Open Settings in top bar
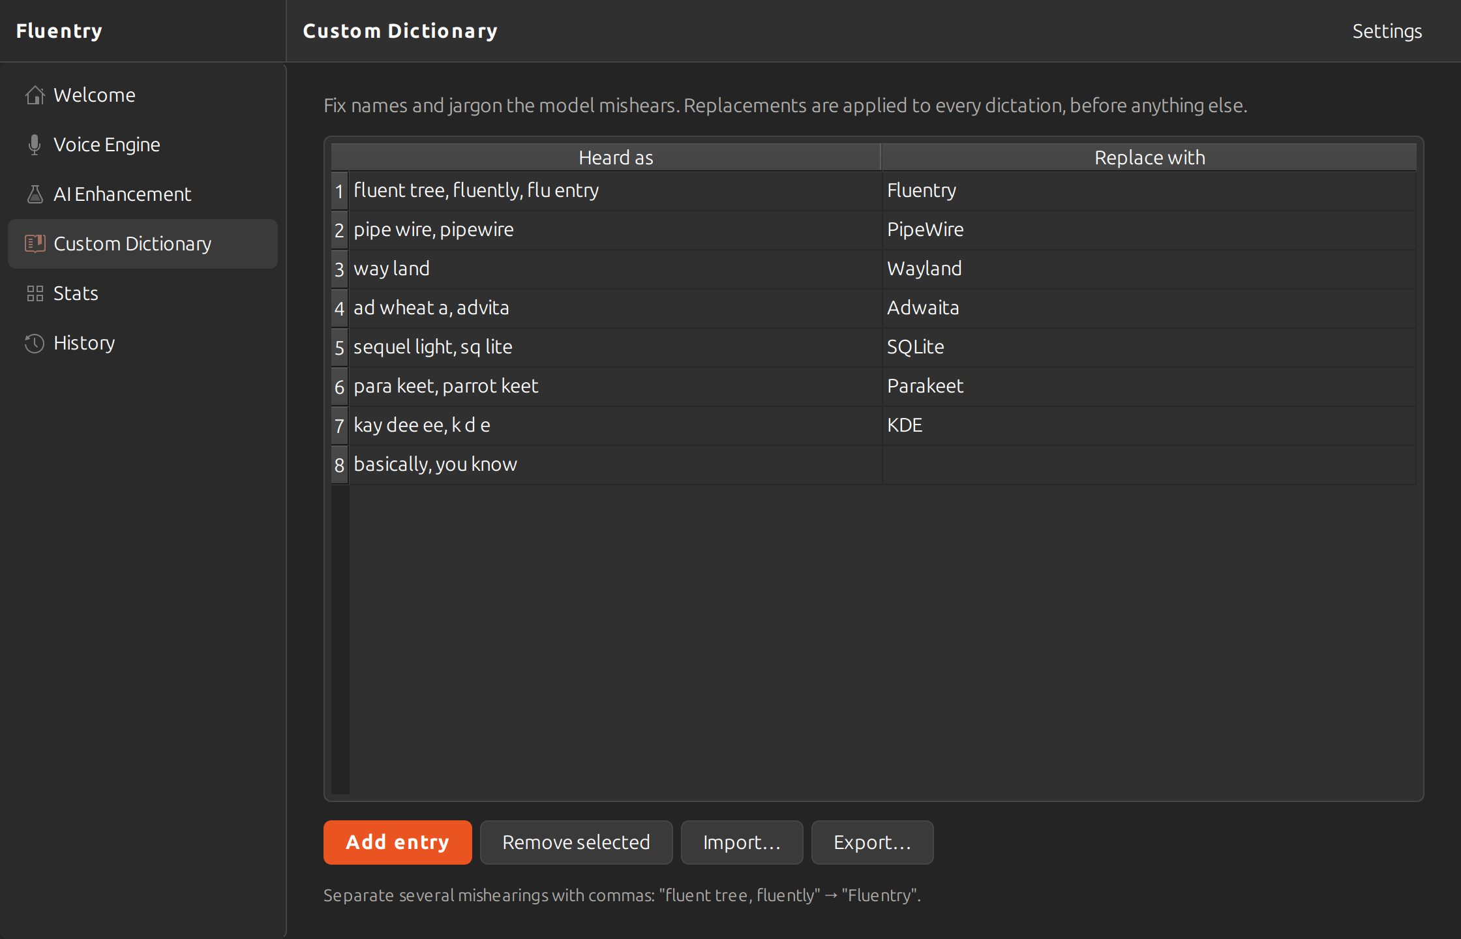The height and width of the screenshot is (939, 1461). pyautogui.click(x=1387, y=31)
